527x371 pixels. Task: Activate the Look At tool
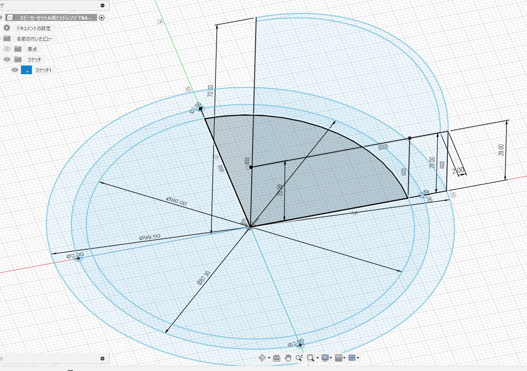277,358
